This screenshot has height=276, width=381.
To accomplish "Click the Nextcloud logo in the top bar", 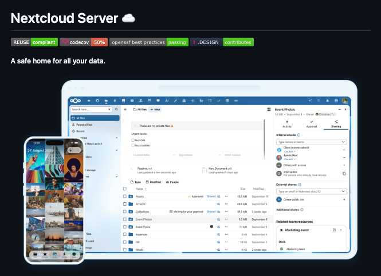I will click(76, 101).
